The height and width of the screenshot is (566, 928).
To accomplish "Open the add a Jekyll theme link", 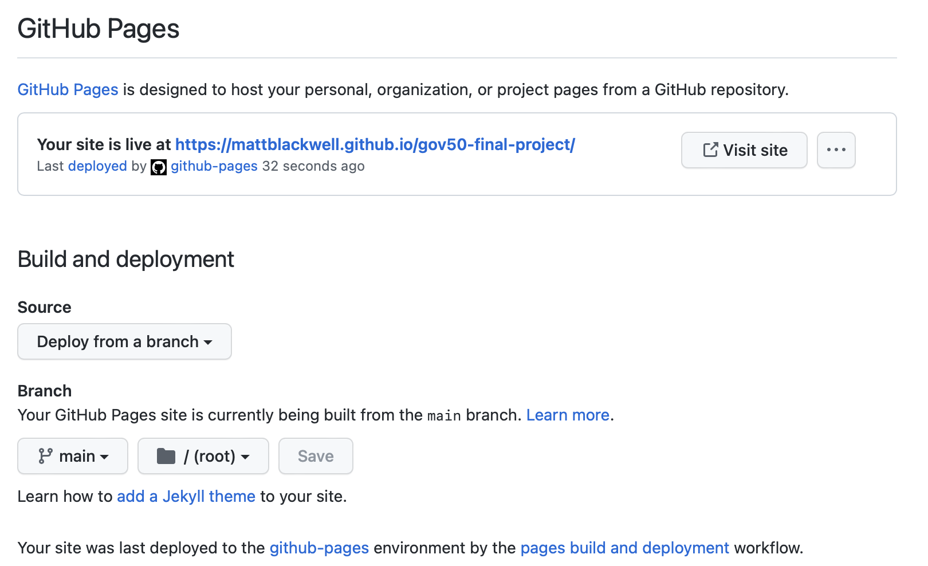I will [186, 496].
